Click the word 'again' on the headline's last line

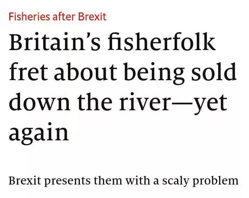tap(38, 134)
